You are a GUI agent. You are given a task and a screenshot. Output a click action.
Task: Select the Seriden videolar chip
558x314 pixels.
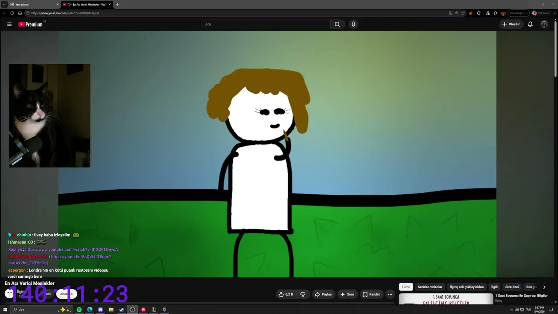pos(430,287)
